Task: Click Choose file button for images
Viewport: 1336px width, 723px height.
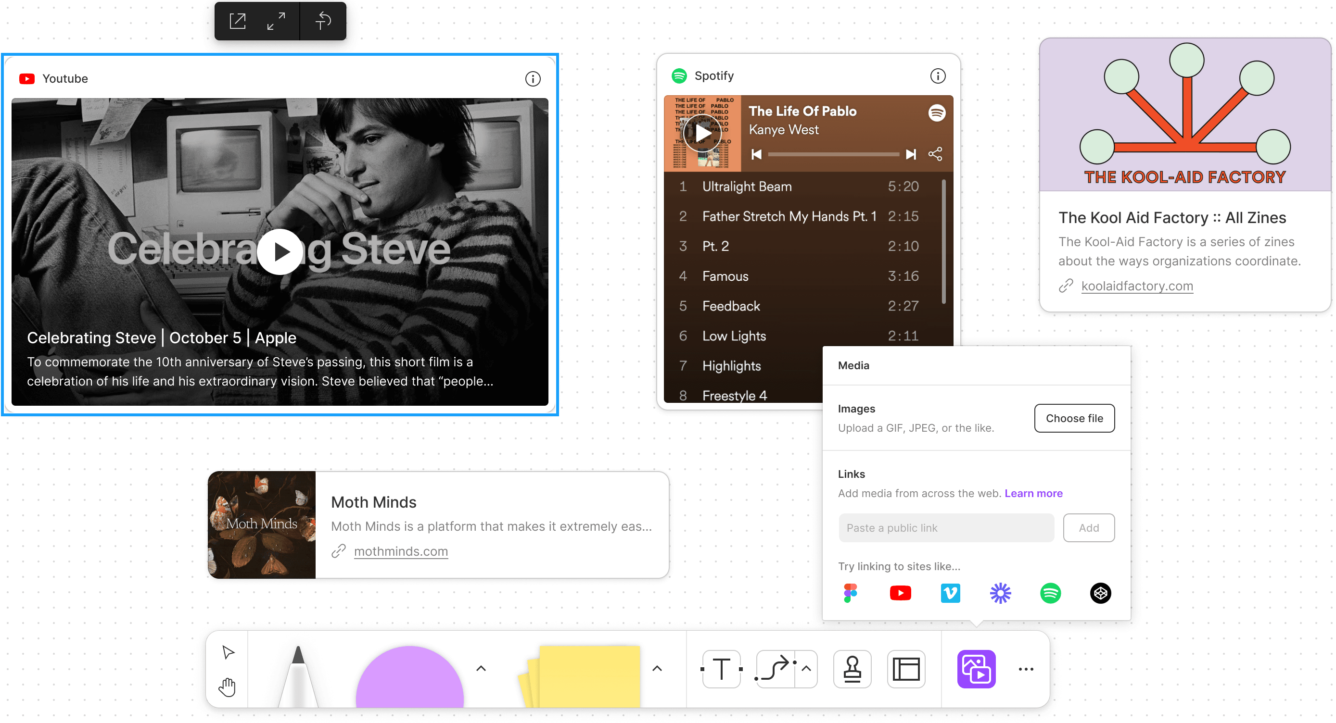Action: tap(1074, 418)
